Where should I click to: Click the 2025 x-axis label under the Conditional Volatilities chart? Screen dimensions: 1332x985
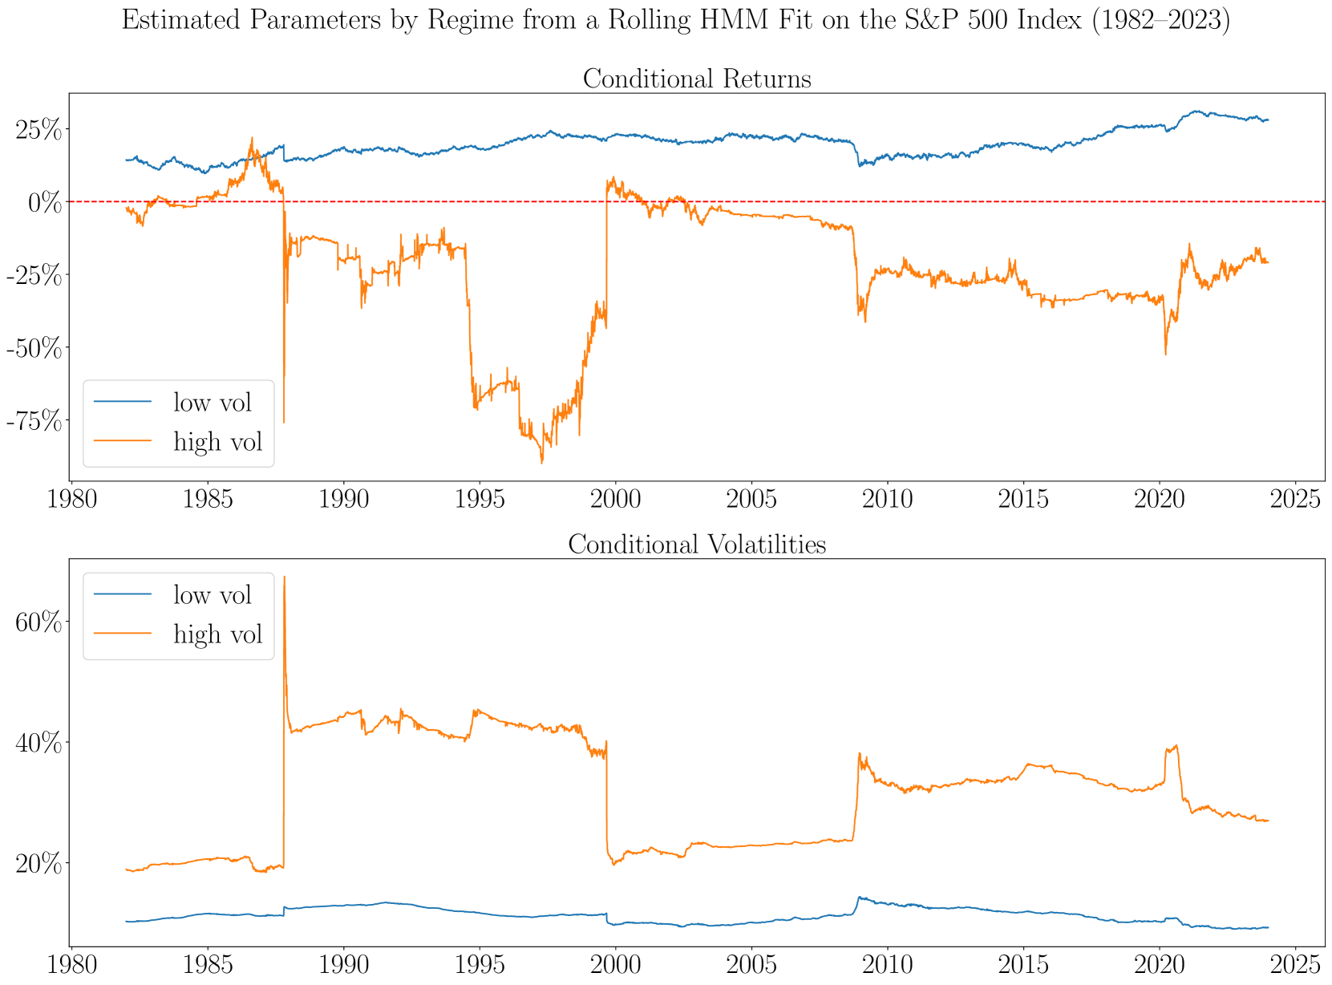1295,964
